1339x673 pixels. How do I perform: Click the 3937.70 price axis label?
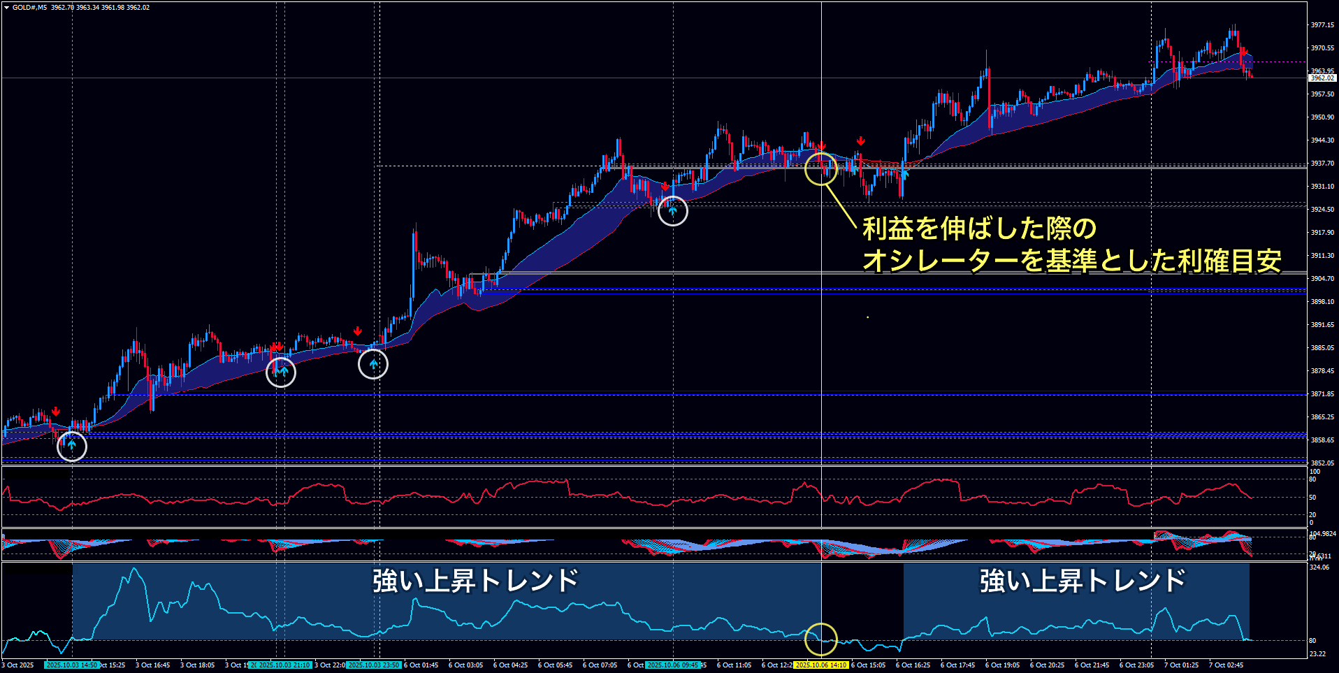[x=1322, y=164]
